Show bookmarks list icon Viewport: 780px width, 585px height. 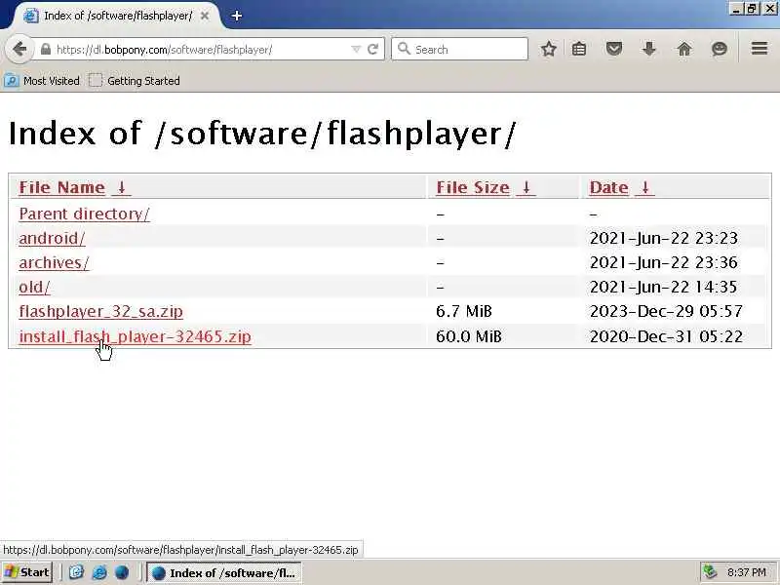coord(579,49)
